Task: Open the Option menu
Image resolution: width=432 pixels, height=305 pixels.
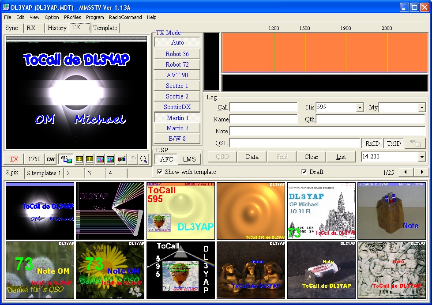Action: pos(52,17)
